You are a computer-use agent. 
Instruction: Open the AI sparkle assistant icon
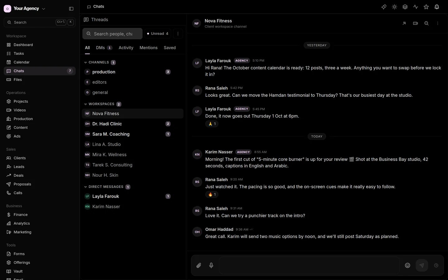pos(384,7)
